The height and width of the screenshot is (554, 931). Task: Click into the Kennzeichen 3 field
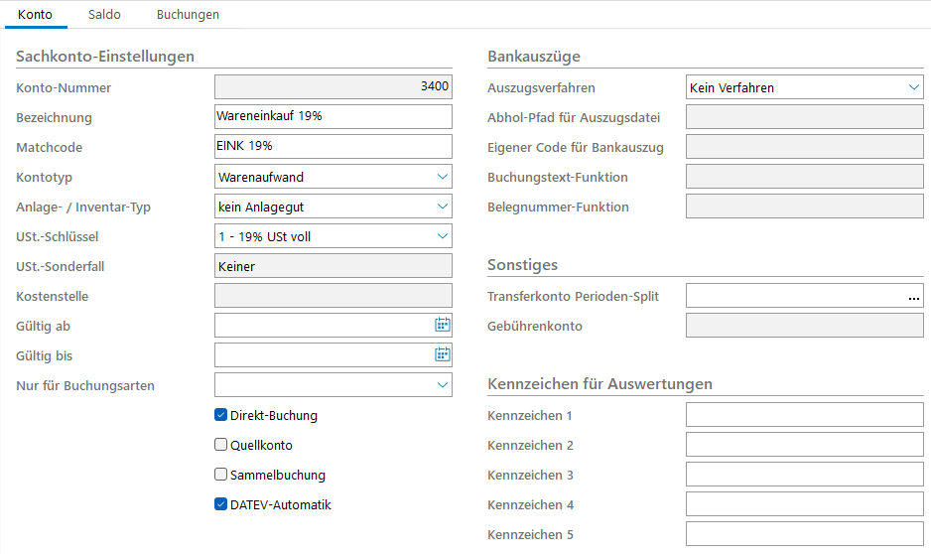click(x=804, y=475)
